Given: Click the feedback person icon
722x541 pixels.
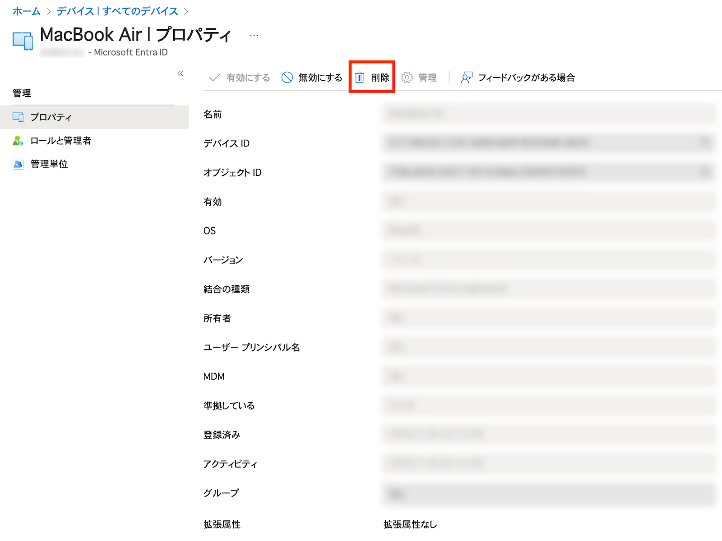Looking at the screenshot, I should click(467, 78).
